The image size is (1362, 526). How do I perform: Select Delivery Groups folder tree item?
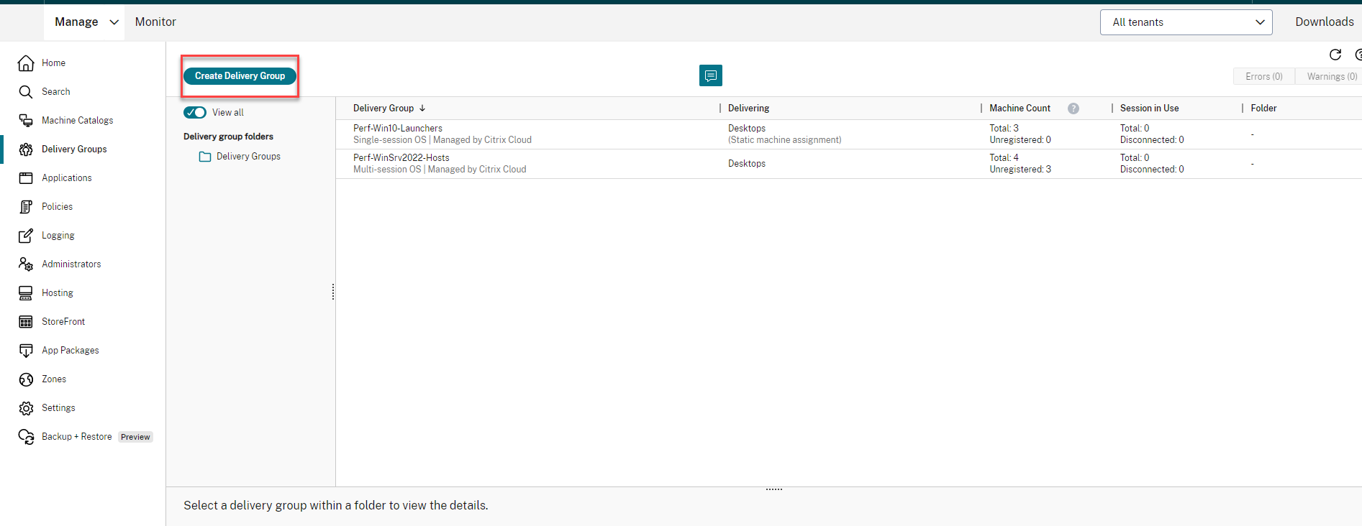point(248,157)
